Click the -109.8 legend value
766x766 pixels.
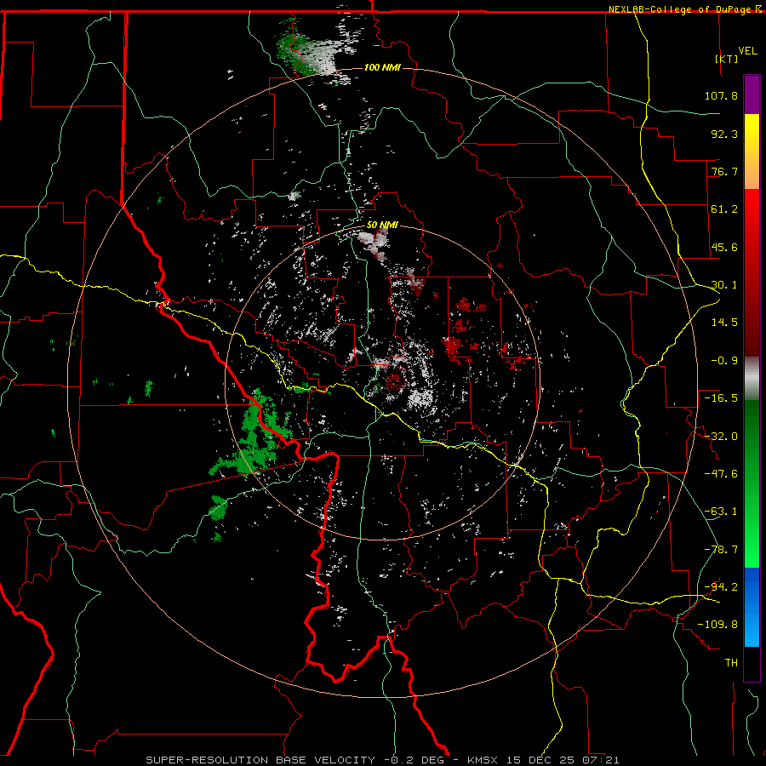[x=717, y=625]
